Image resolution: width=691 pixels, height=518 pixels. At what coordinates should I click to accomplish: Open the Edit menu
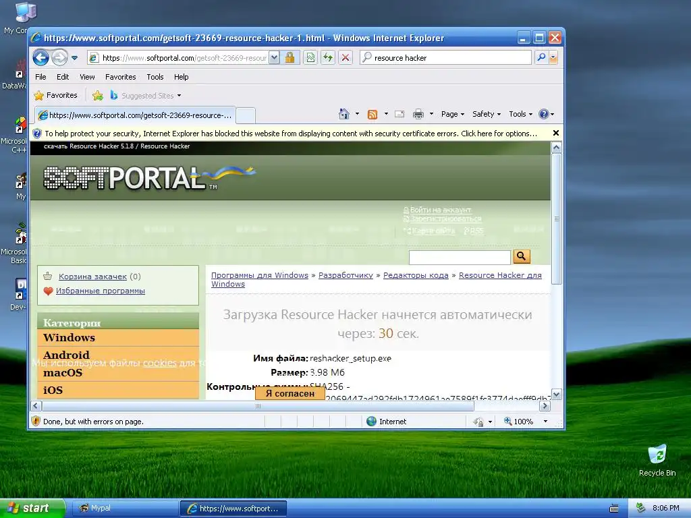(x=63, y=77)
